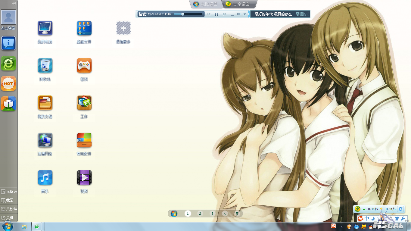
Task: Click the orange HOT icon in sidebar
Action: (x=8, y=84)
